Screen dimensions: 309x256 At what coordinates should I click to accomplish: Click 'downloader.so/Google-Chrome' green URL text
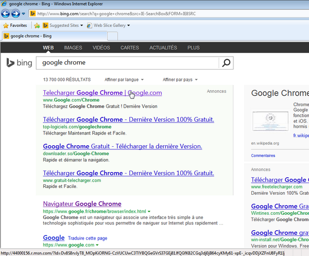coord(76,153)
